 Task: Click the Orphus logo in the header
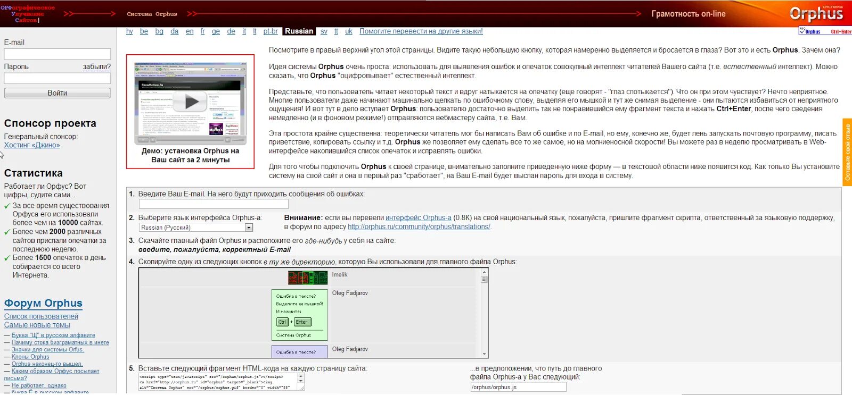[x=816, y=13]
